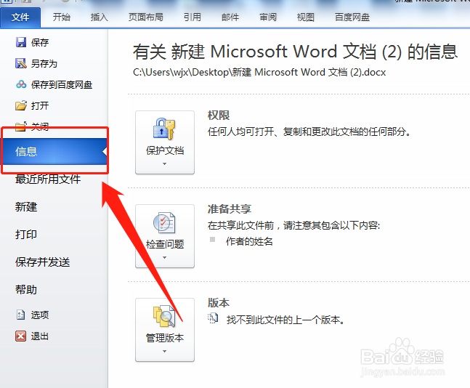Click the lock and key icon
This screenshot has width=470, height=388.
(164, 129)
